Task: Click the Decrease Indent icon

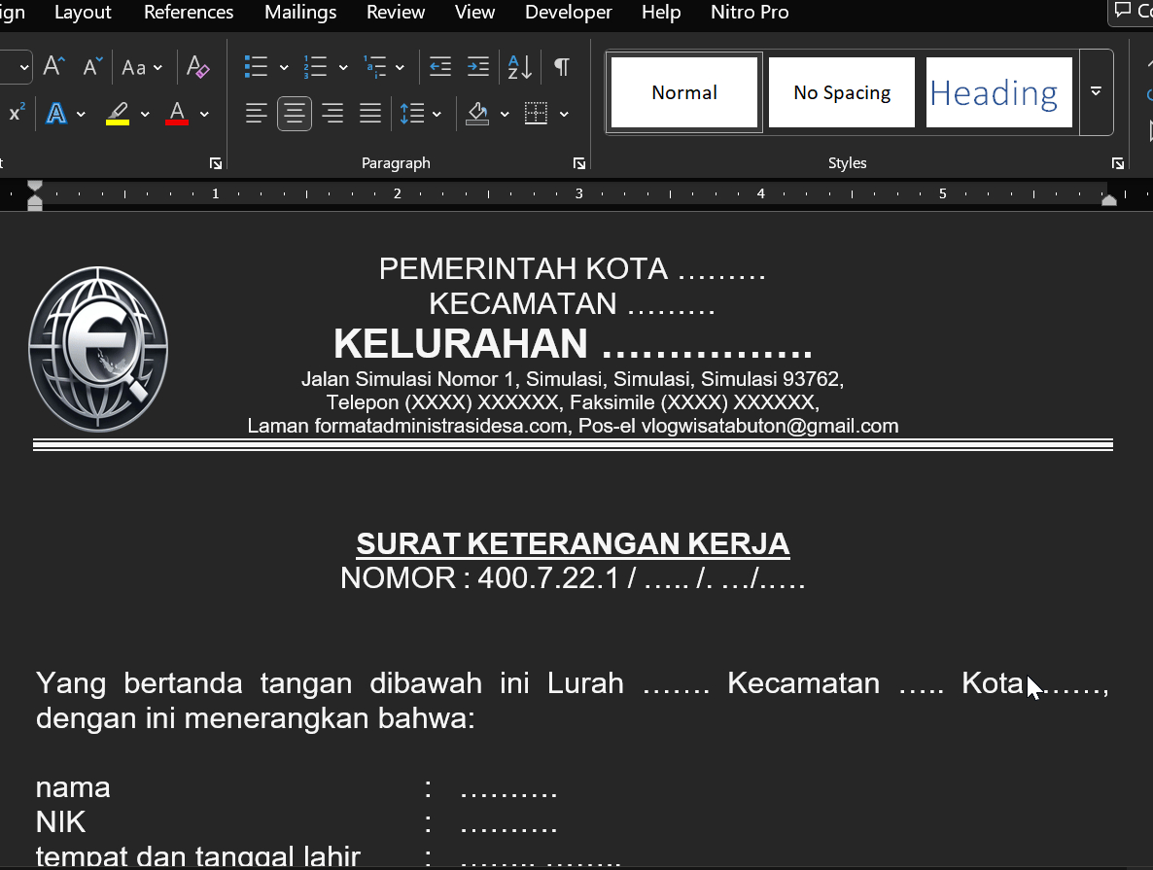Action: coord(440,67)
